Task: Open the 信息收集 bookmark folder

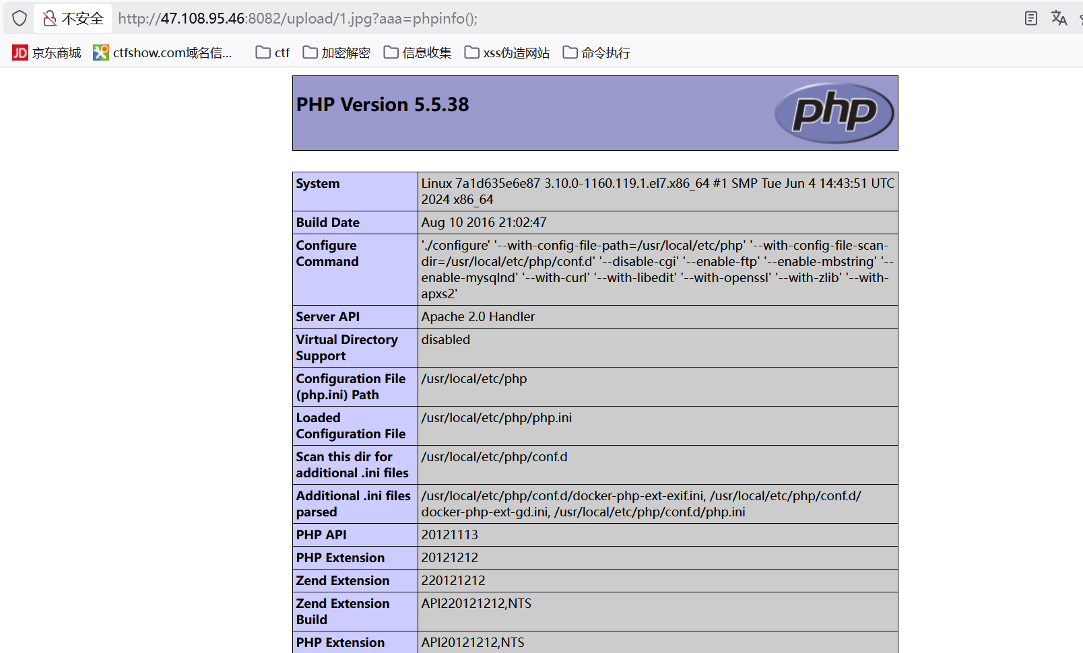Action: [418, 53]
